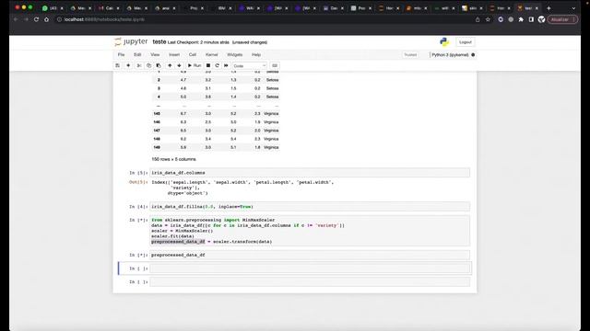Open the Cell menu
Screen dimensions: 590x331
coord(193,55)
